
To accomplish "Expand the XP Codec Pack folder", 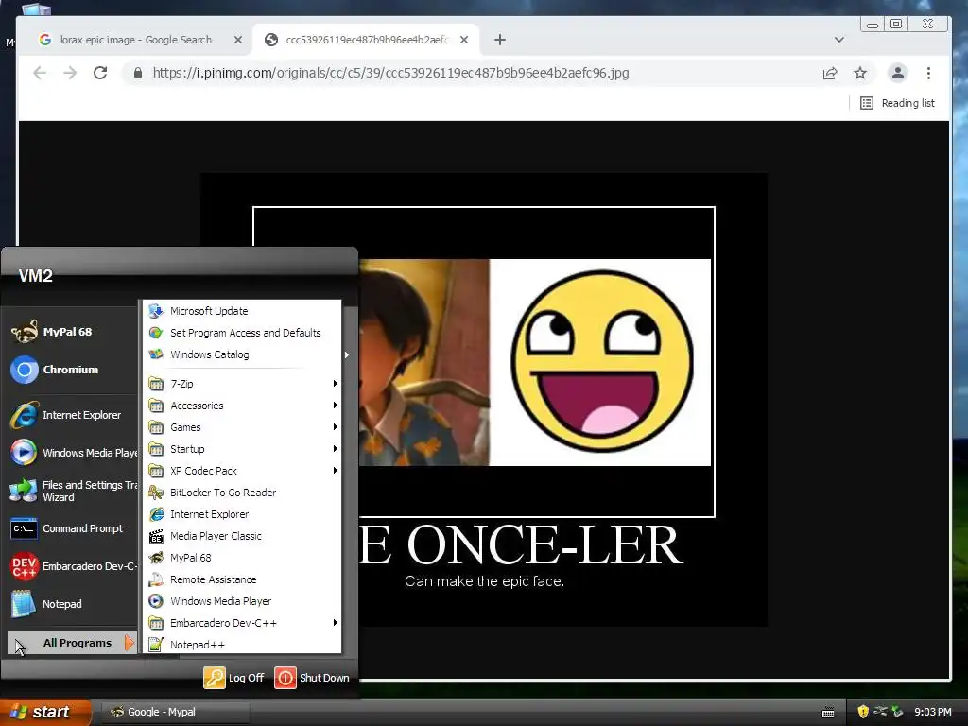I will tap(241, 471).
